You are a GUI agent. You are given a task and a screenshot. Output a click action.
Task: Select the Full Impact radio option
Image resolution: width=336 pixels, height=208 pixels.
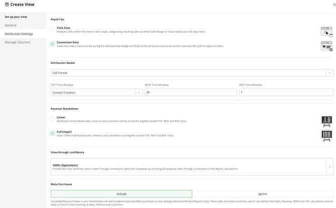tap(53, 133)
